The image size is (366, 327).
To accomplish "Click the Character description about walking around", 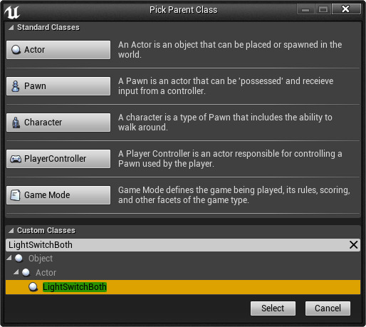I will [225, 123].
